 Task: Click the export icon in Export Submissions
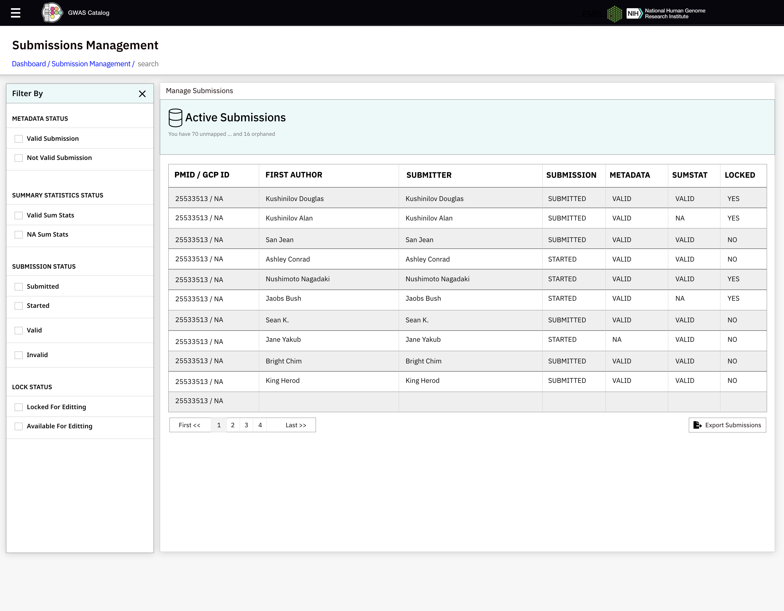coord(697,425)
